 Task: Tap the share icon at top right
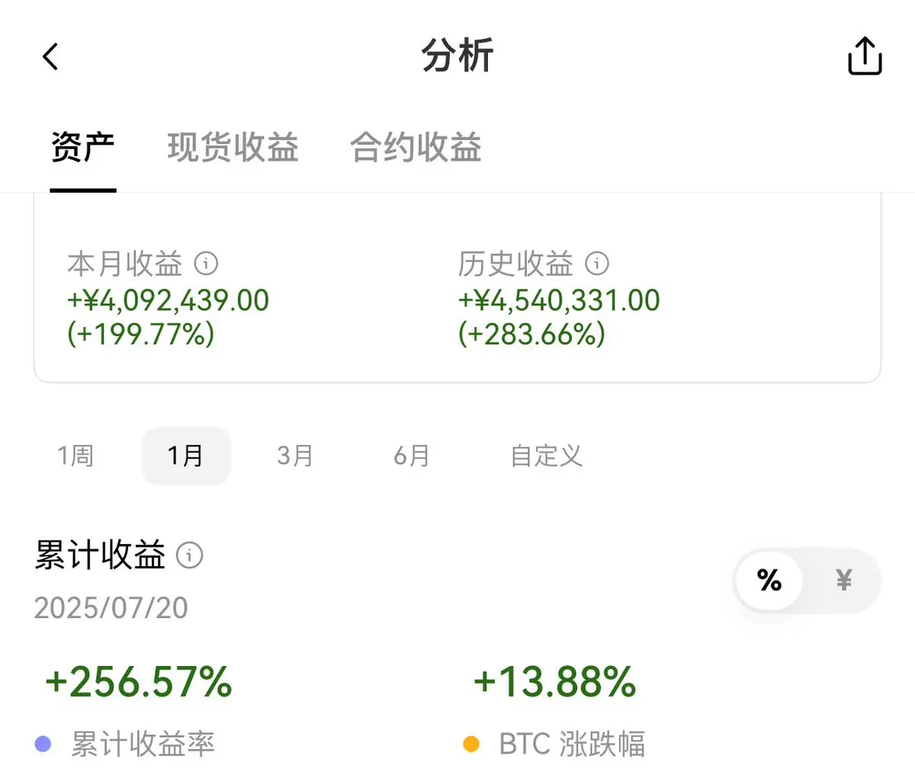click(x=865, y=56)
